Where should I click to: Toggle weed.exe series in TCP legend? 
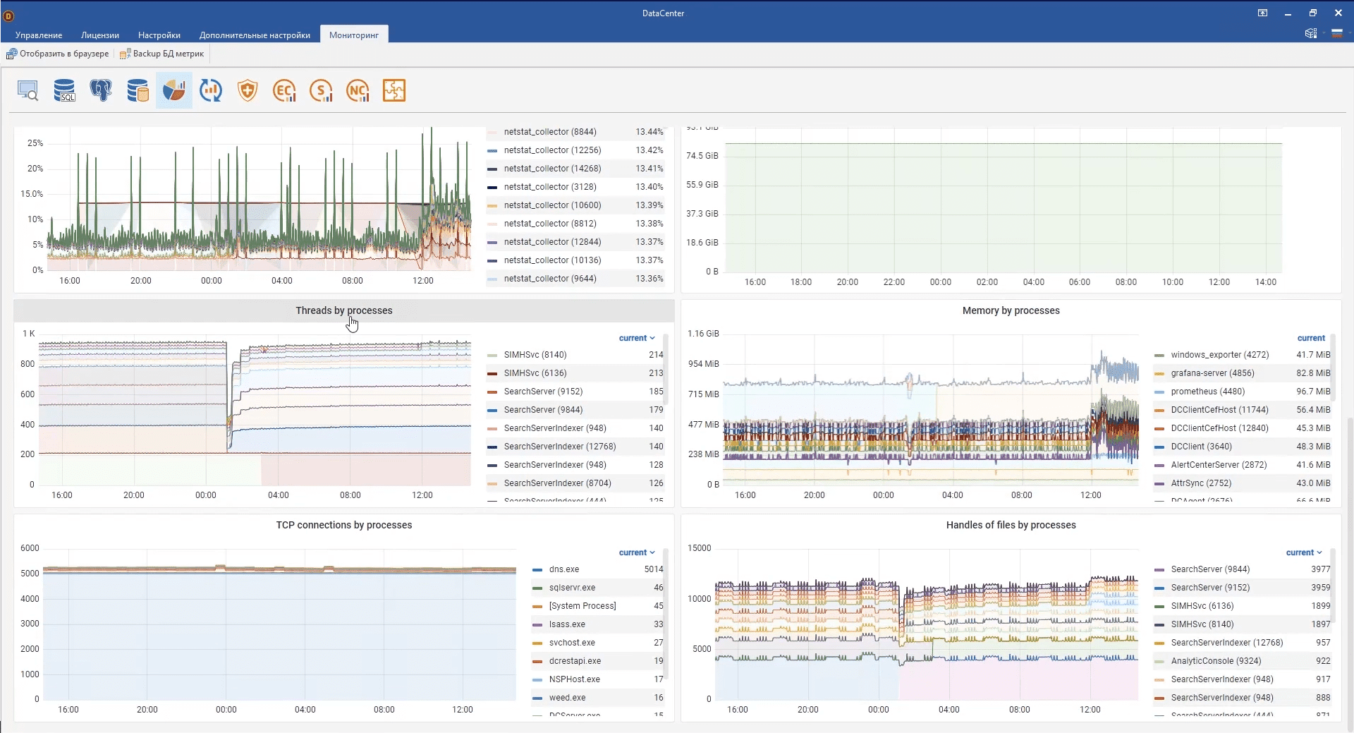point(567,698)
